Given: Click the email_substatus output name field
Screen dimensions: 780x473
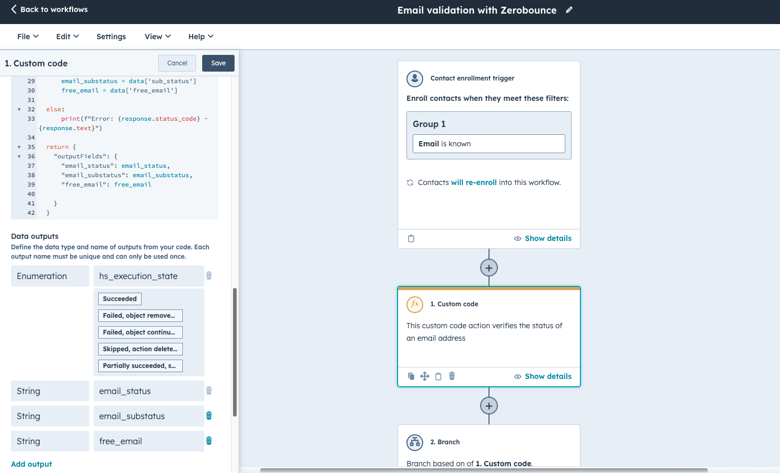Looking at the screenshot, I should 149,416.
